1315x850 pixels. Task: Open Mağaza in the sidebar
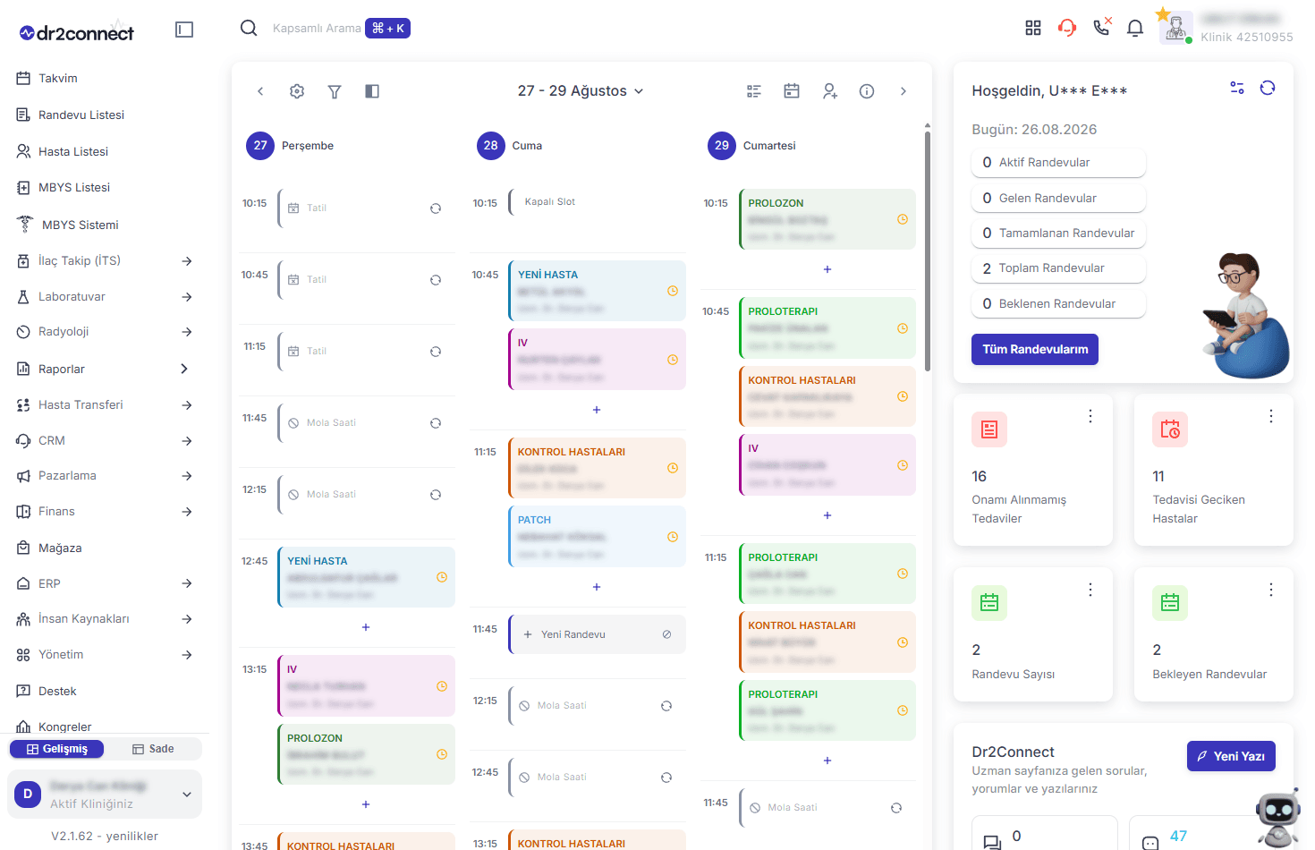(x=60, y=548)
